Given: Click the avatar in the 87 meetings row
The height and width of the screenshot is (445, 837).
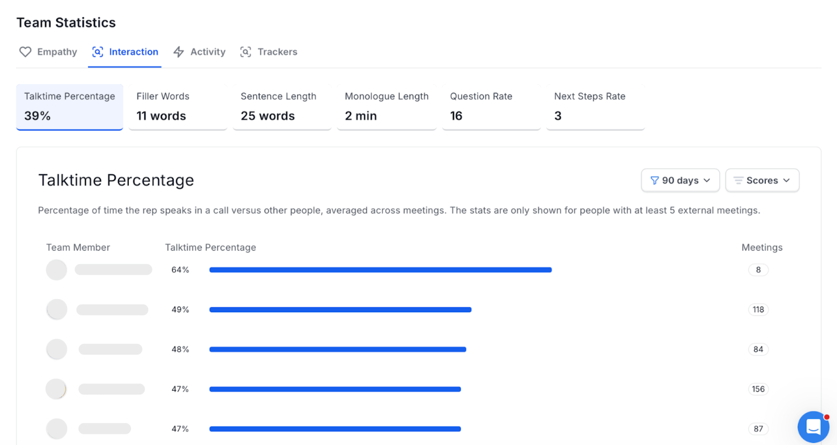Looking at the screenshot, I should coord(57,429).
